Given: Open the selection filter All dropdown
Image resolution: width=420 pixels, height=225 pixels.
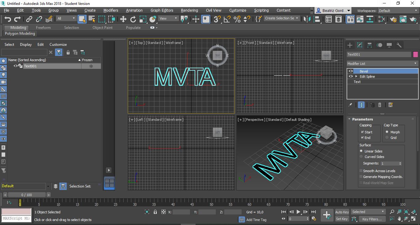Looking at the screenshot, I should point(66,18).
